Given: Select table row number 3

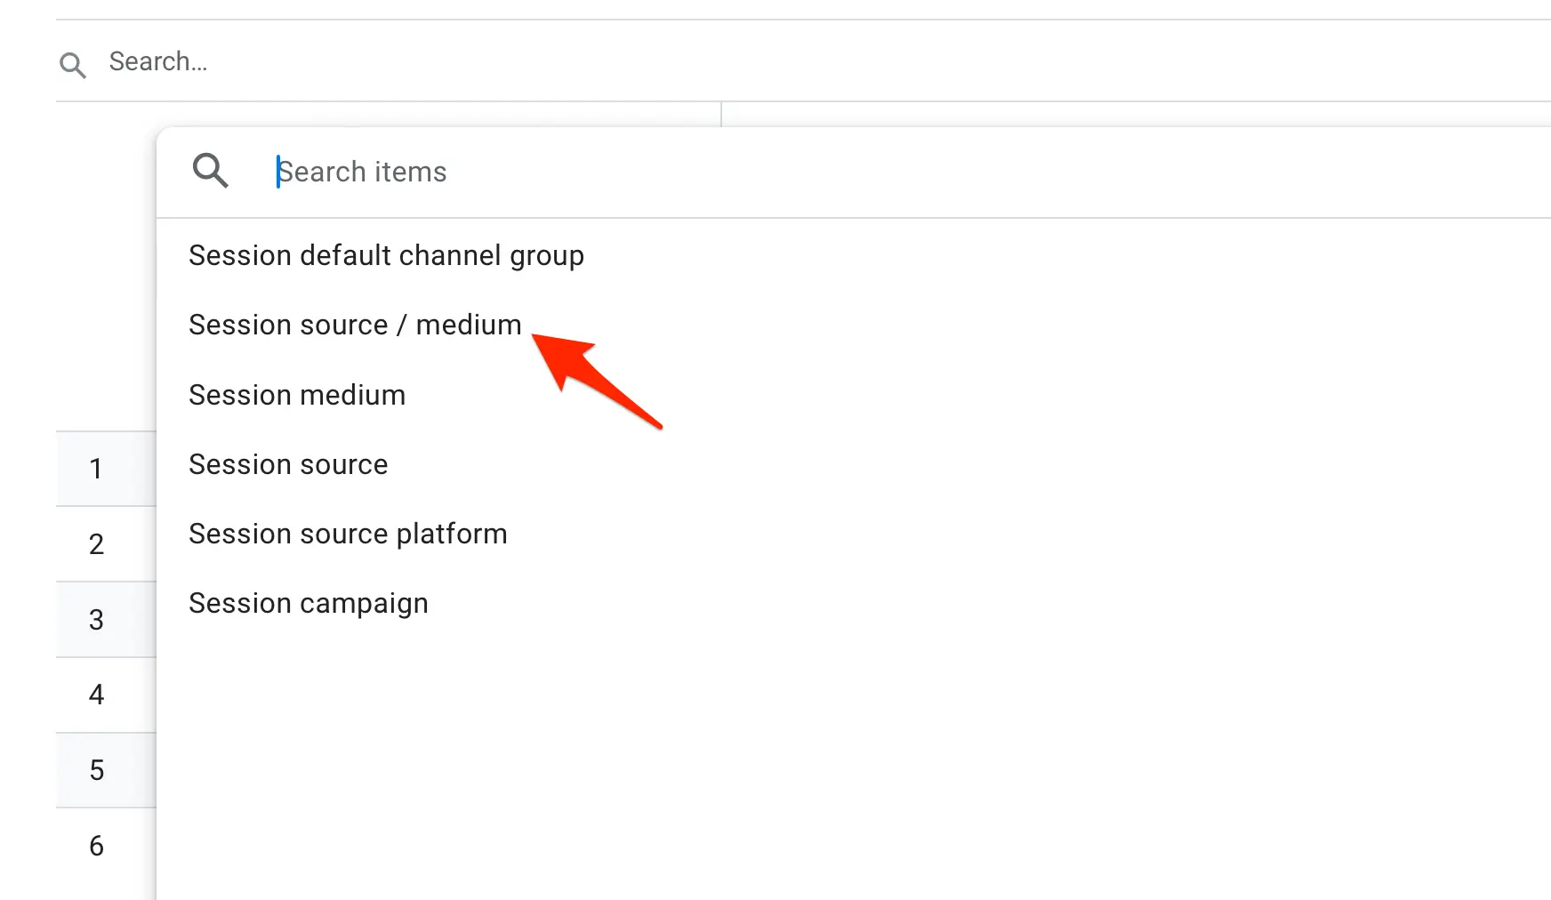Looking at the screenshot, I should (x=97, y=620).
